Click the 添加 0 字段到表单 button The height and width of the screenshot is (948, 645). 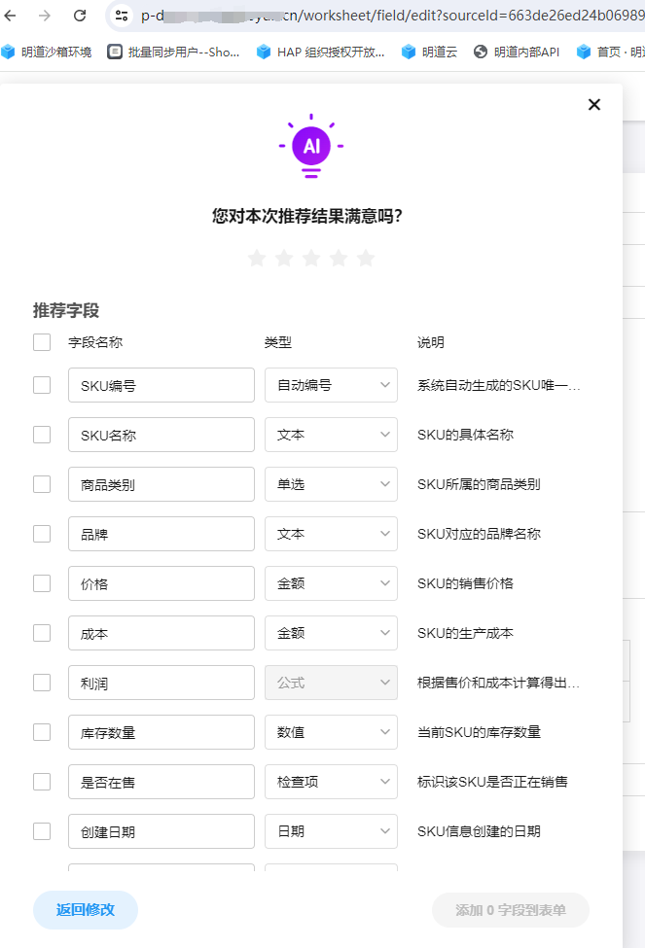click(x=511, y=910)
